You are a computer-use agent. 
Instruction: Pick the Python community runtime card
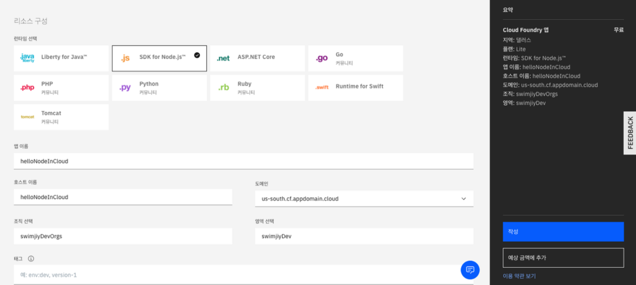coord(159,88)
